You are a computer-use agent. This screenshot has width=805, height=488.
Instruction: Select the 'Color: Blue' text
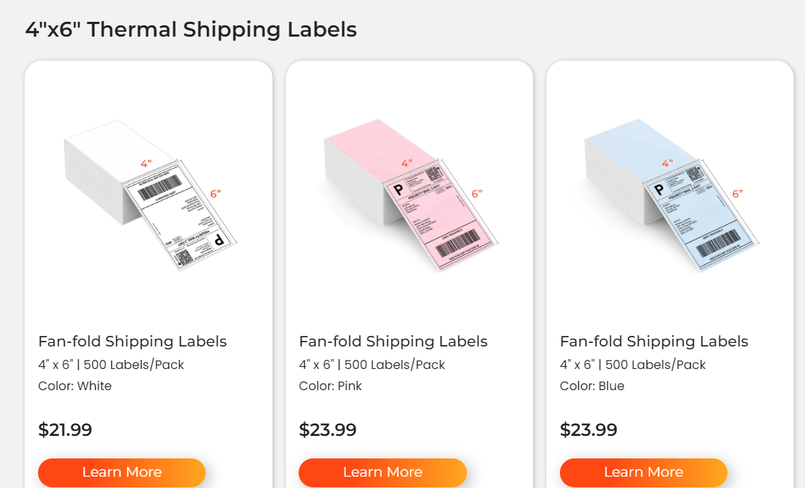592,386
